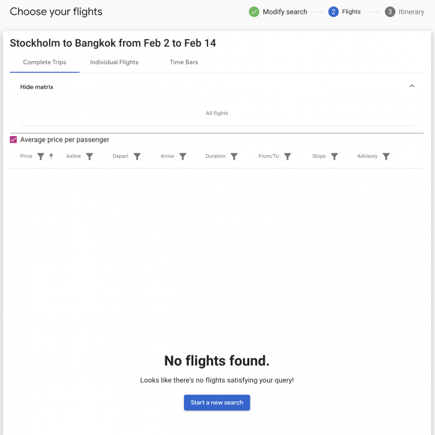Open the Depart column filter
This screenshot has width=435, height=435.
[137, 157]
